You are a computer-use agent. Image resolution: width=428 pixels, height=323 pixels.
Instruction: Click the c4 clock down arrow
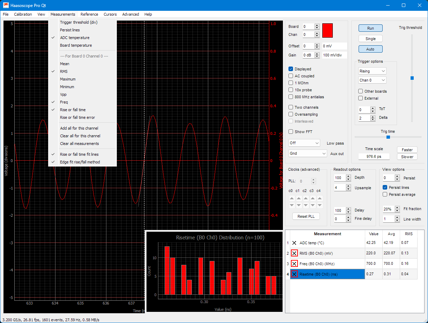click(x=320, y=205)
